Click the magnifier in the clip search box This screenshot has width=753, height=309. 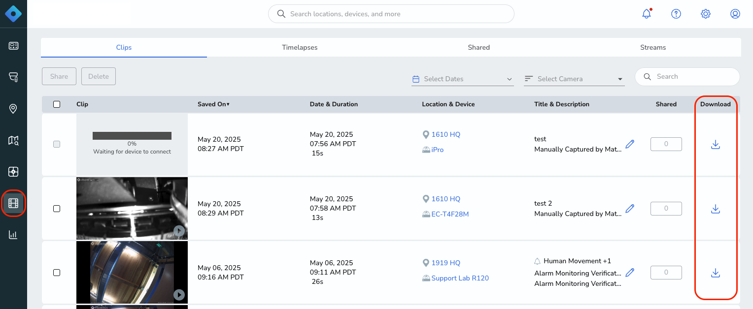pyautogui.click(x=647, y=77)
